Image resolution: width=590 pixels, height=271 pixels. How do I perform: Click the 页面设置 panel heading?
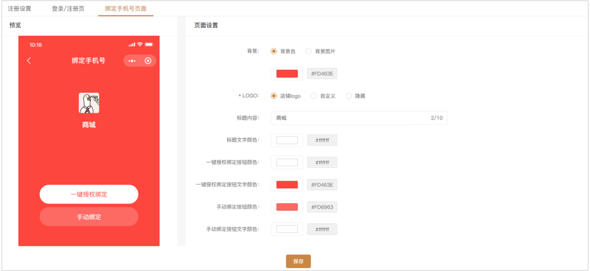206,26
